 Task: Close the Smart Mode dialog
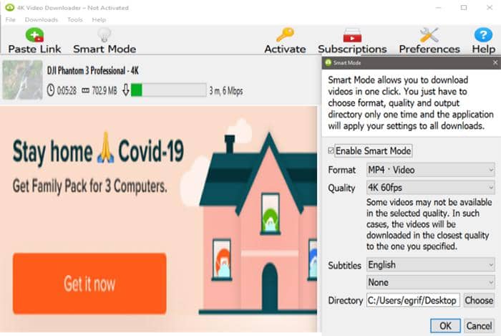click(x=495, y=62)
